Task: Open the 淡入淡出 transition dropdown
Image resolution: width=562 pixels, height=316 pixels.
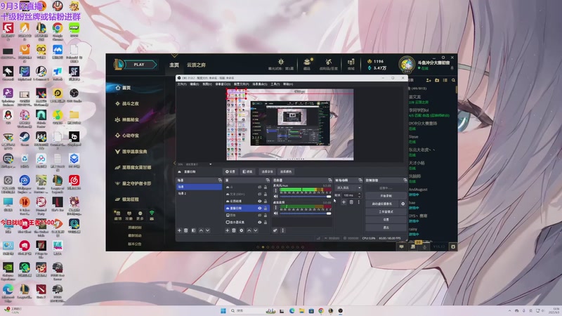Action: click(348, 187)
